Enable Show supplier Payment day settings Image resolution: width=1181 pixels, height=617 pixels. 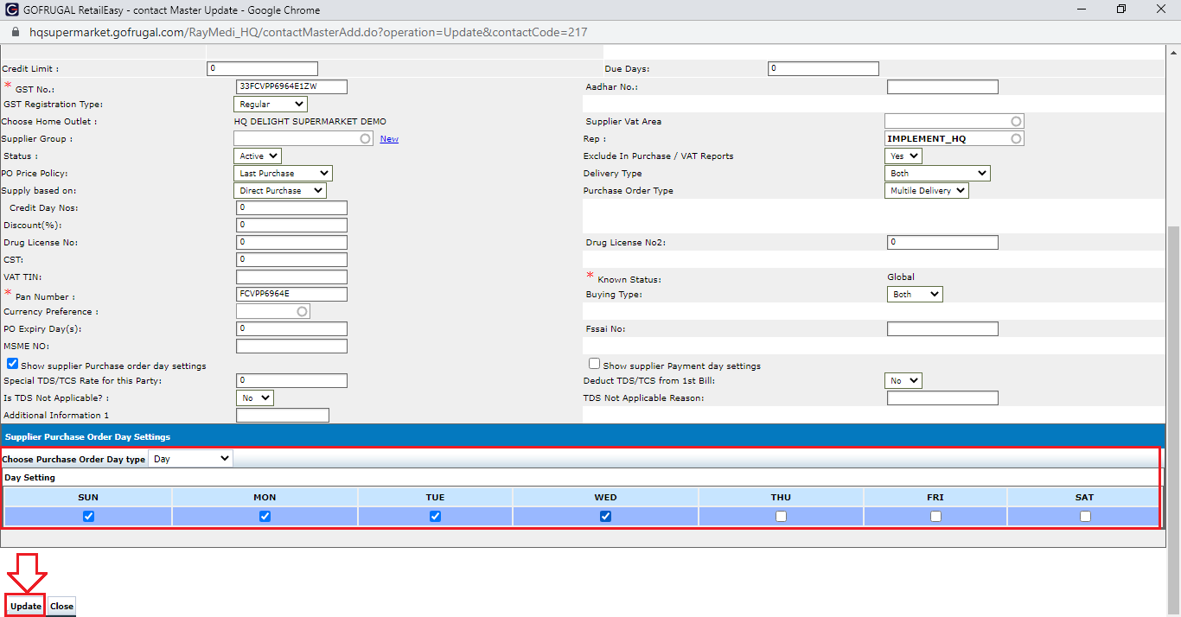[594, 365]
